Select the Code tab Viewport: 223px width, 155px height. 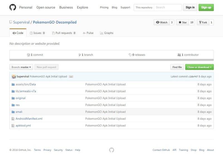tap(18, 33)
